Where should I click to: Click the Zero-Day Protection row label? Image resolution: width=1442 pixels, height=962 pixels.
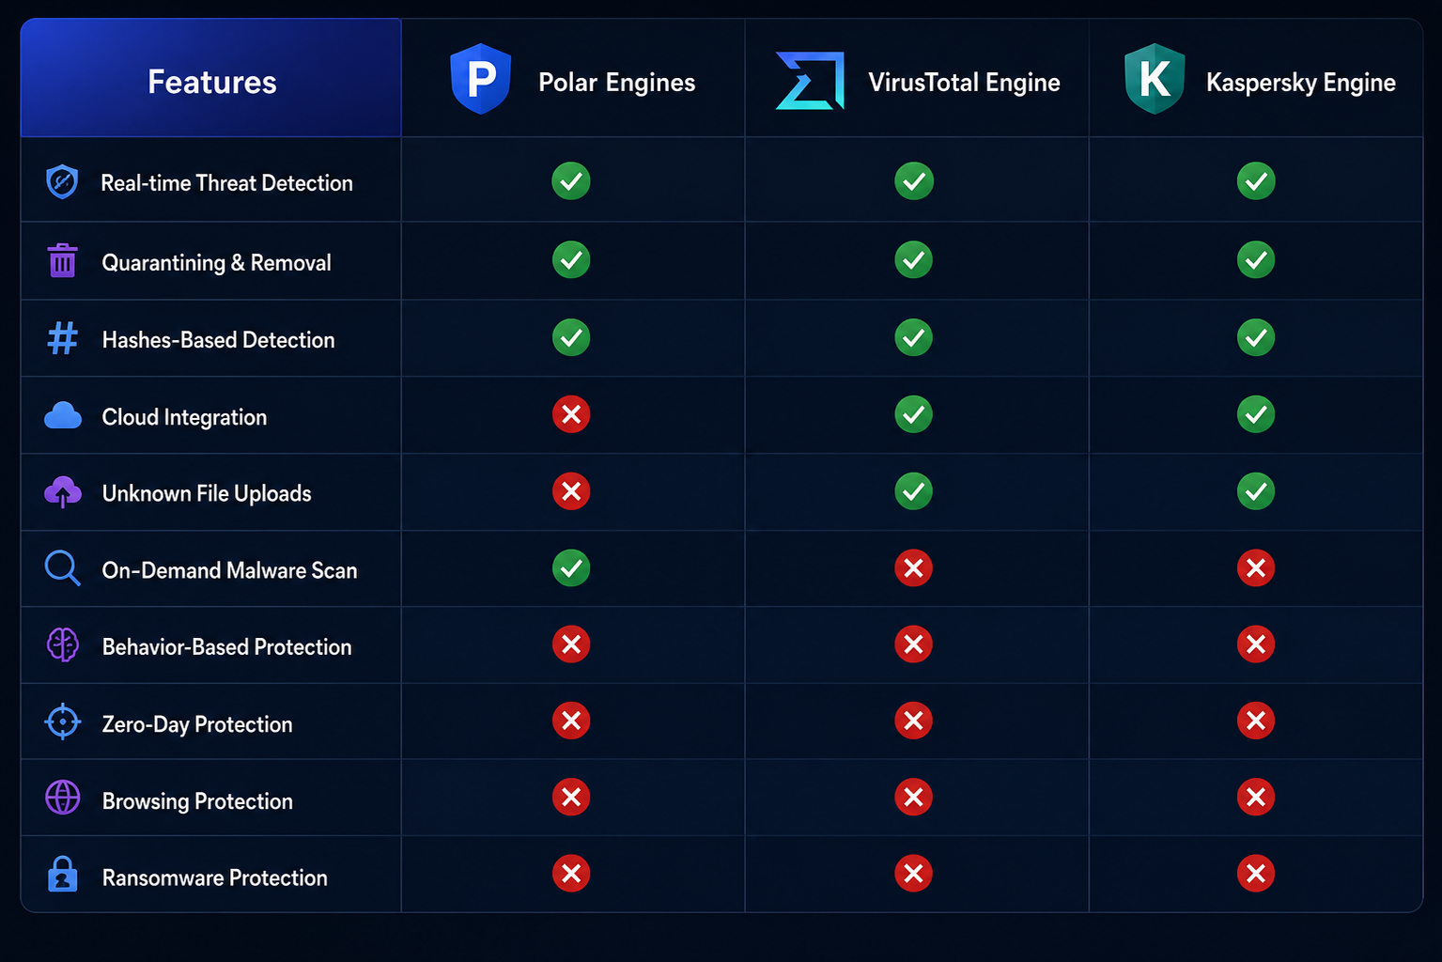(197, 724)
